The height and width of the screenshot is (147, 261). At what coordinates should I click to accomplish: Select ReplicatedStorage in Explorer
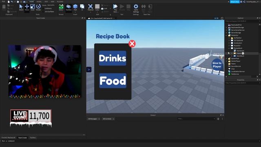point(237,27)
